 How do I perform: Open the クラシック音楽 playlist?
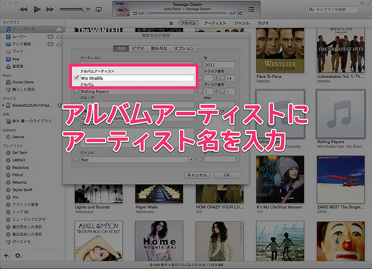tap(26, 205)
